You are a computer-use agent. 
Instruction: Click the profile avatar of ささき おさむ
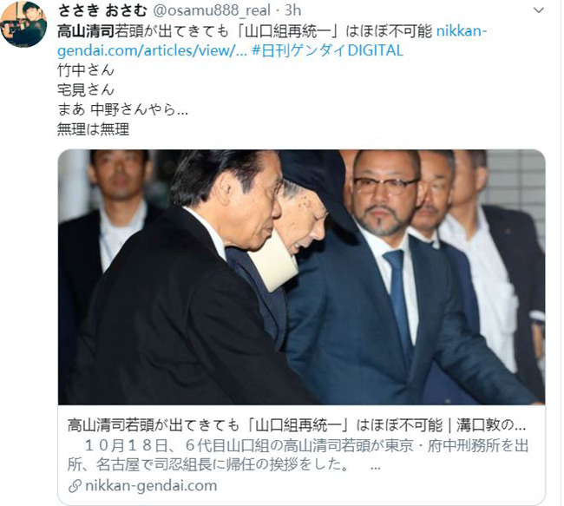coord(23,23)
